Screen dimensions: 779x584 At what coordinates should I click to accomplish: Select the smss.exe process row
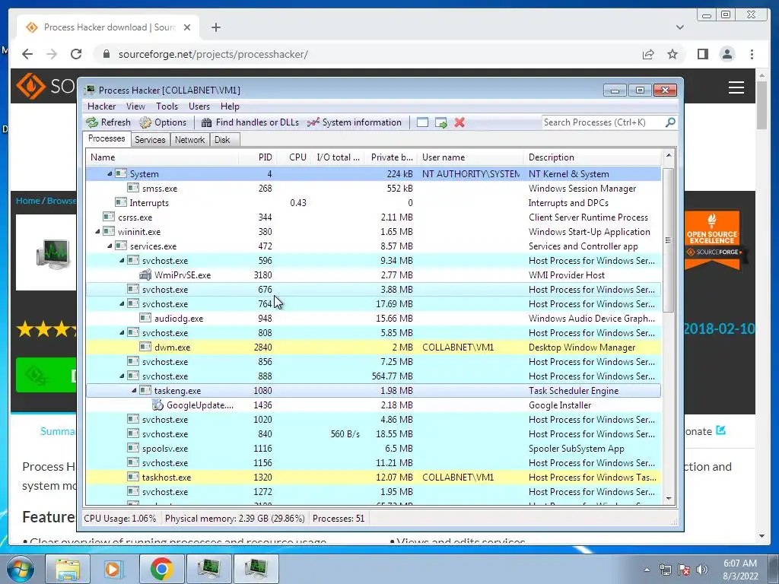click(x=374, y=189)
